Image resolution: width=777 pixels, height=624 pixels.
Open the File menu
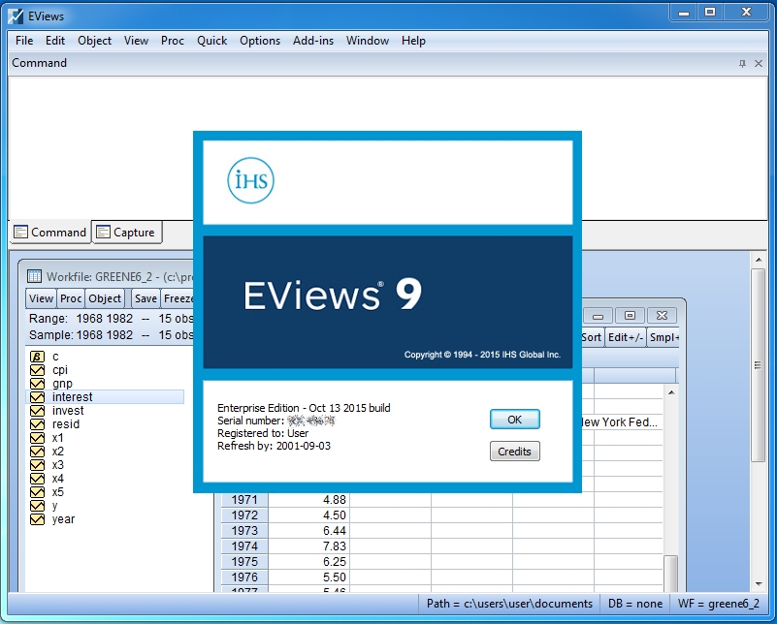(x=24, y=41)
